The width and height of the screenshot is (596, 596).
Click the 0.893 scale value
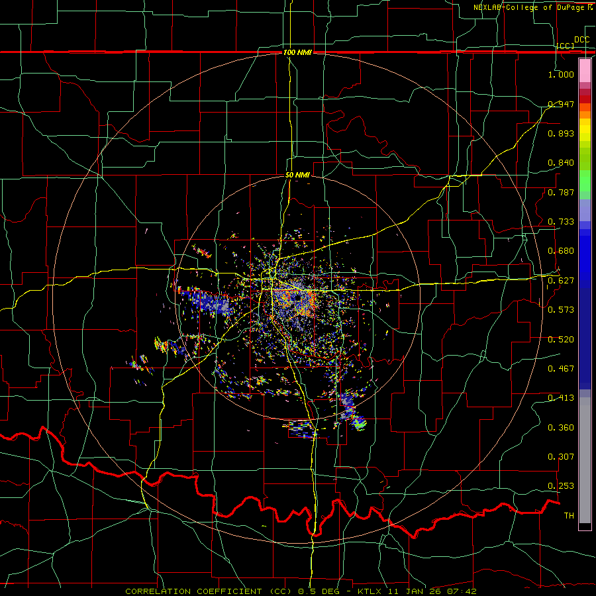pyautogui.click(x=561, y=133)
